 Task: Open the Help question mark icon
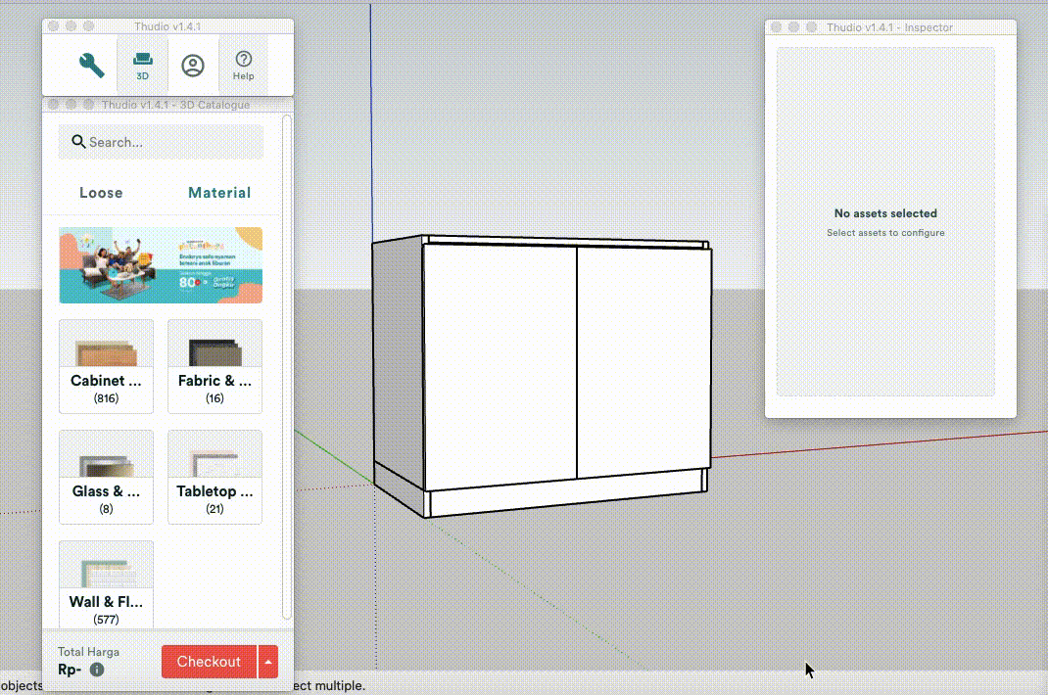pyautogui.click(x=243, y=66)
